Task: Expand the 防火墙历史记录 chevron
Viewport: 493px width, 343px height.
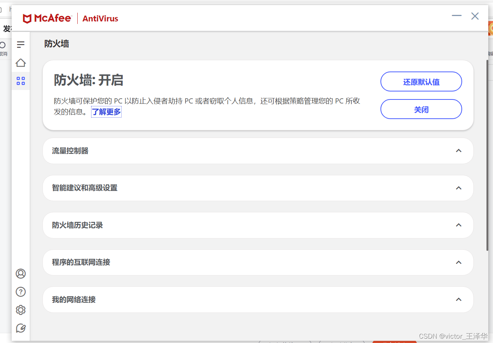Action: [x=459, y=225]
